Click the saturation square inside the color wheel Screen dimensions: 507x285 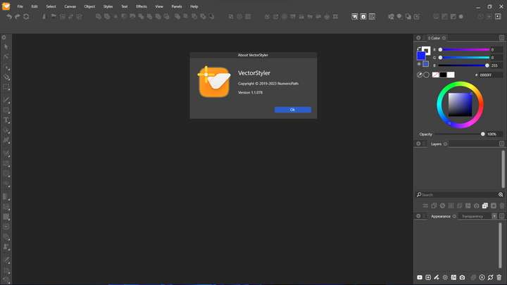pos(460,104)
